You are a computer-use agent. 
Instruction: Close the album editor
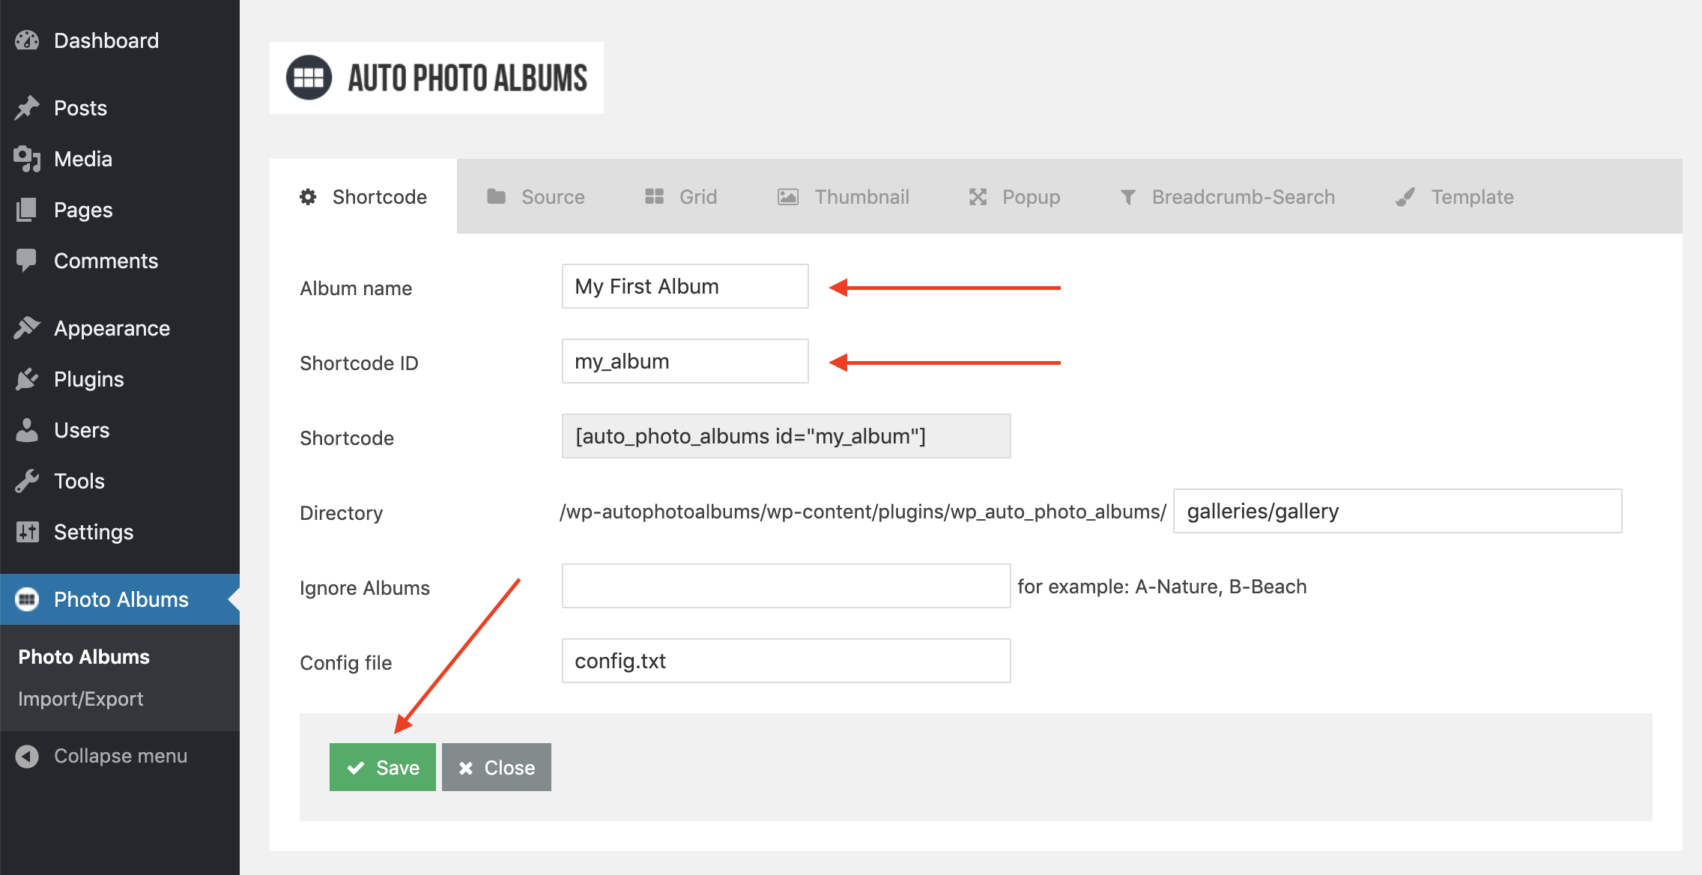pyautogui.click(x=497, y=767)
